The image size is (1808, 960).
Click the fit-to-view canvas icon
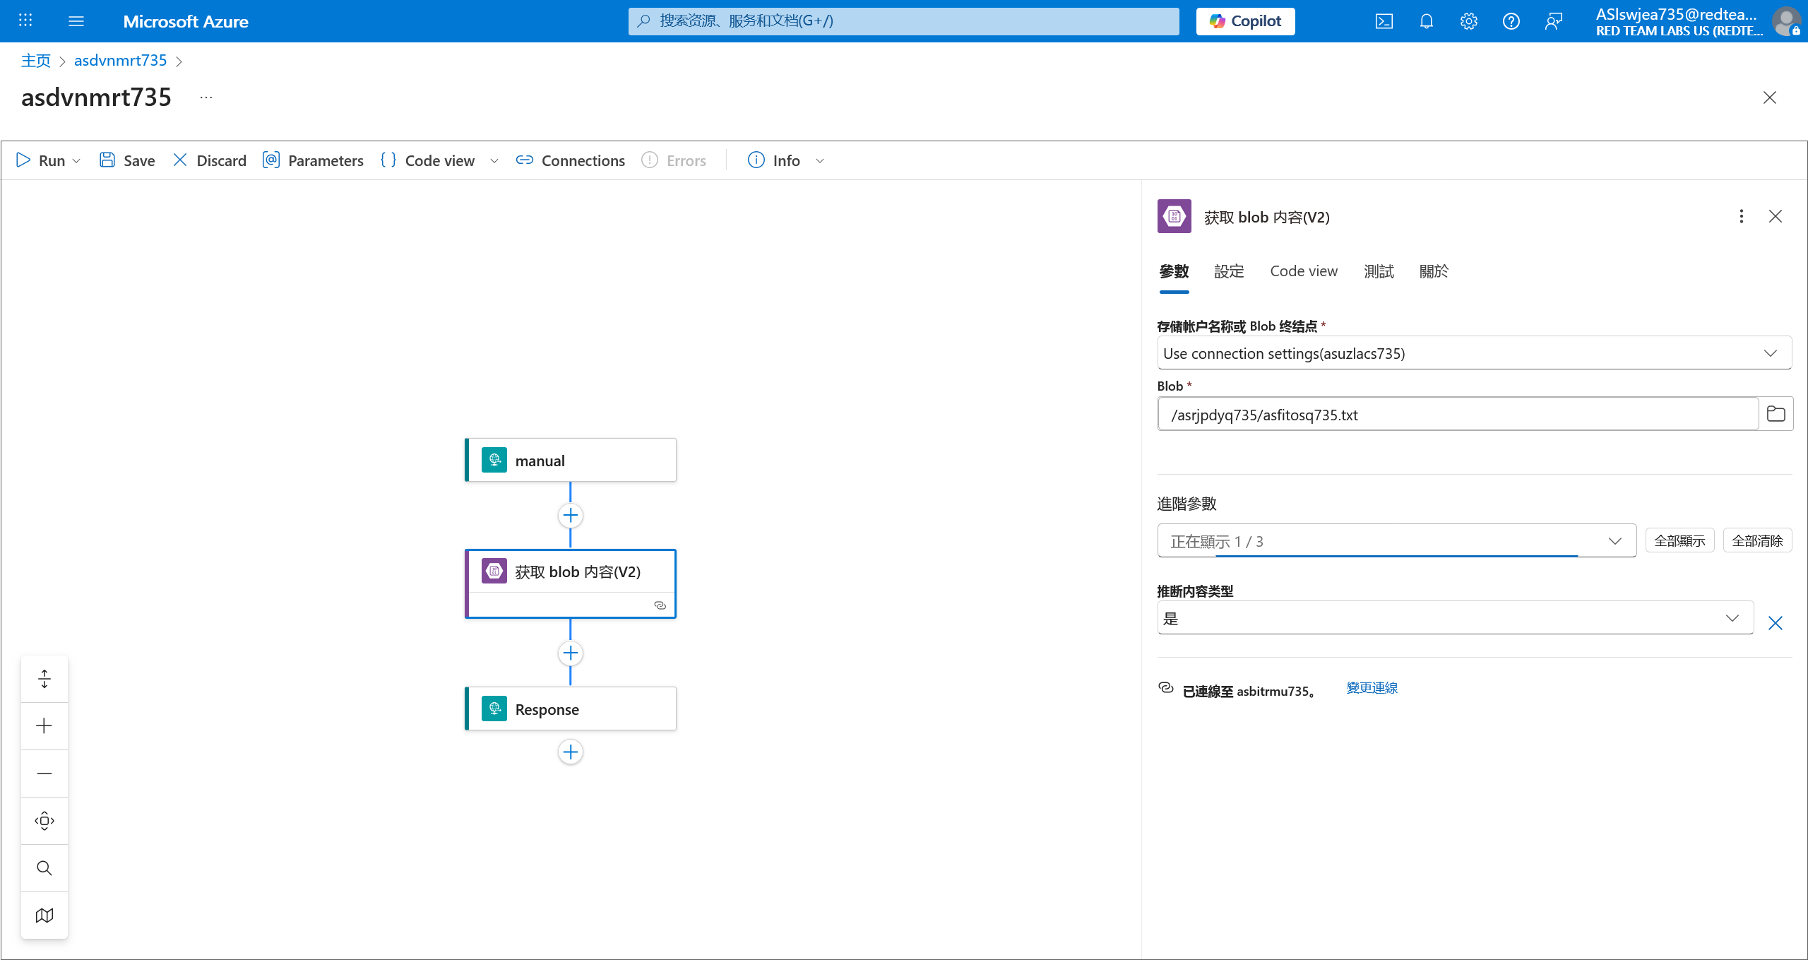44,821
